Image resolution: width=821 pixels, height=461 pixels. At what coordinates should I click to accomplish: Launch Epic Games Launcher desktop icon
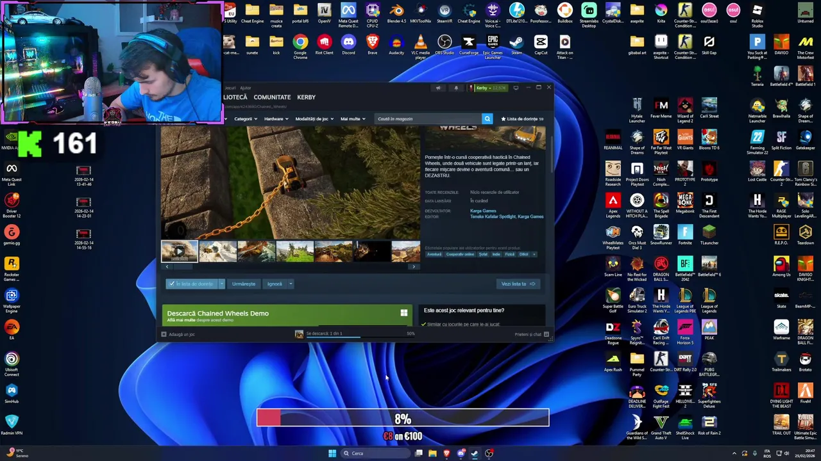point(493,46)
